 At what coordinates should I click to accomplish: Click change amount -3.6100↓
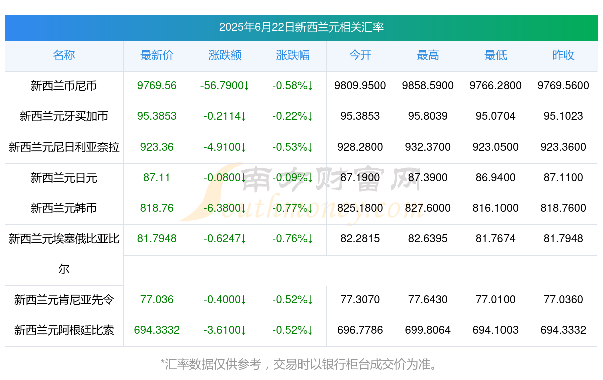(225, 330)
